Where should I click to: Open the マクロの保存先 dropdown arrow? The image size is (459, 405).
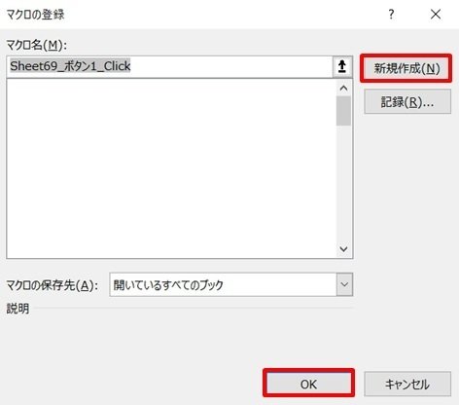tap(344, 284)
